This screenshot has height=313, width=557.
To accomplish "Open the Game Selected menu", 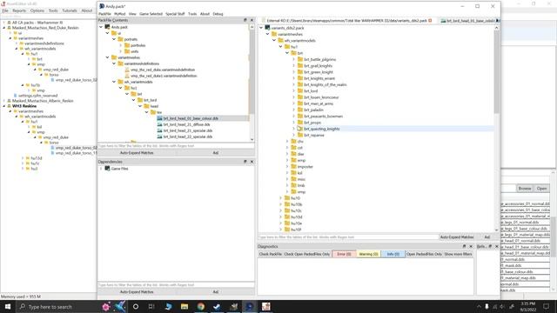I will [151, 14].
